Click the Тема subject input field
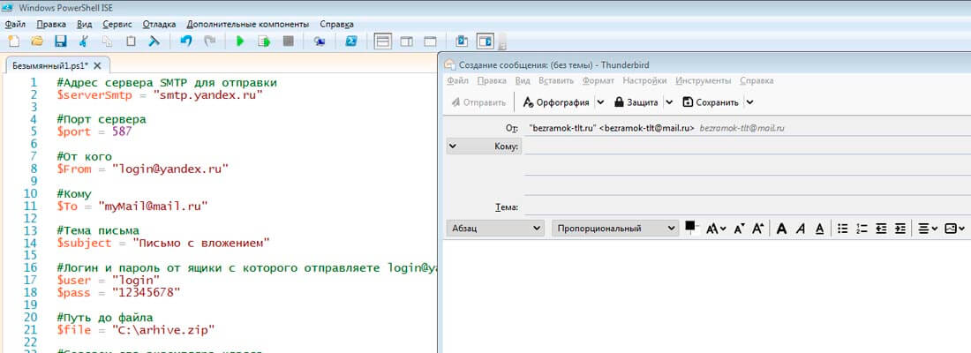 (x=748, y=207)
